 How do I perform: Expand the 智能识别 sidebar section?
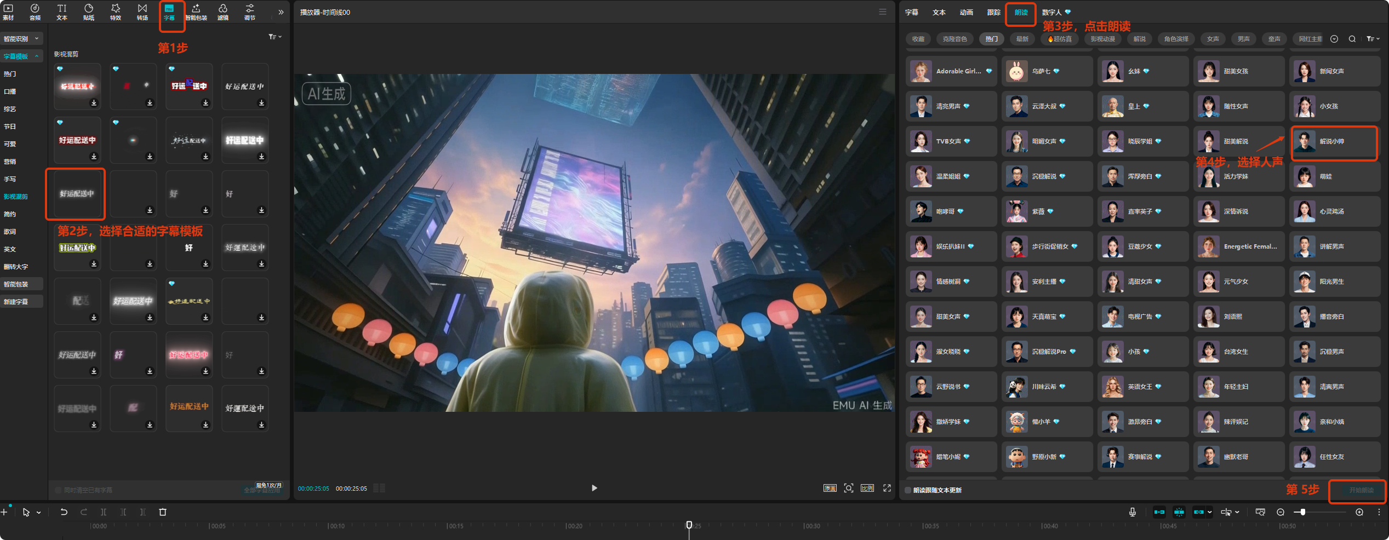pyautogui.click(x=21, y=39)
